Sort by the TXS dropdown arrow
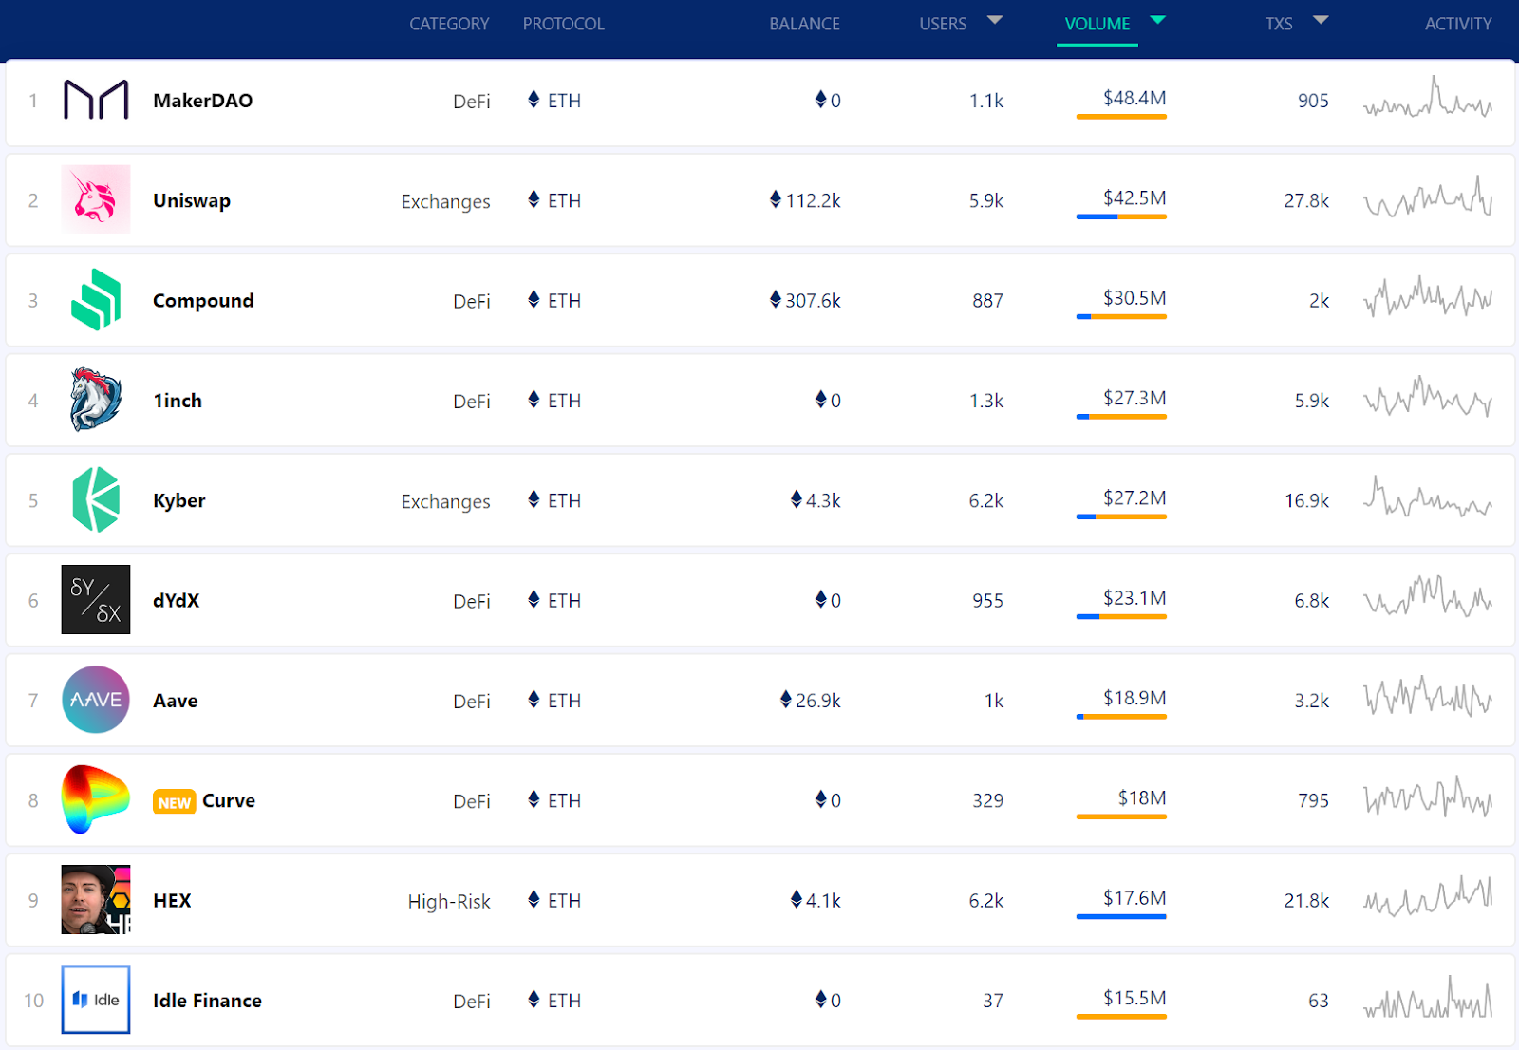Screen dimensions: 1519x1050 1321,20
